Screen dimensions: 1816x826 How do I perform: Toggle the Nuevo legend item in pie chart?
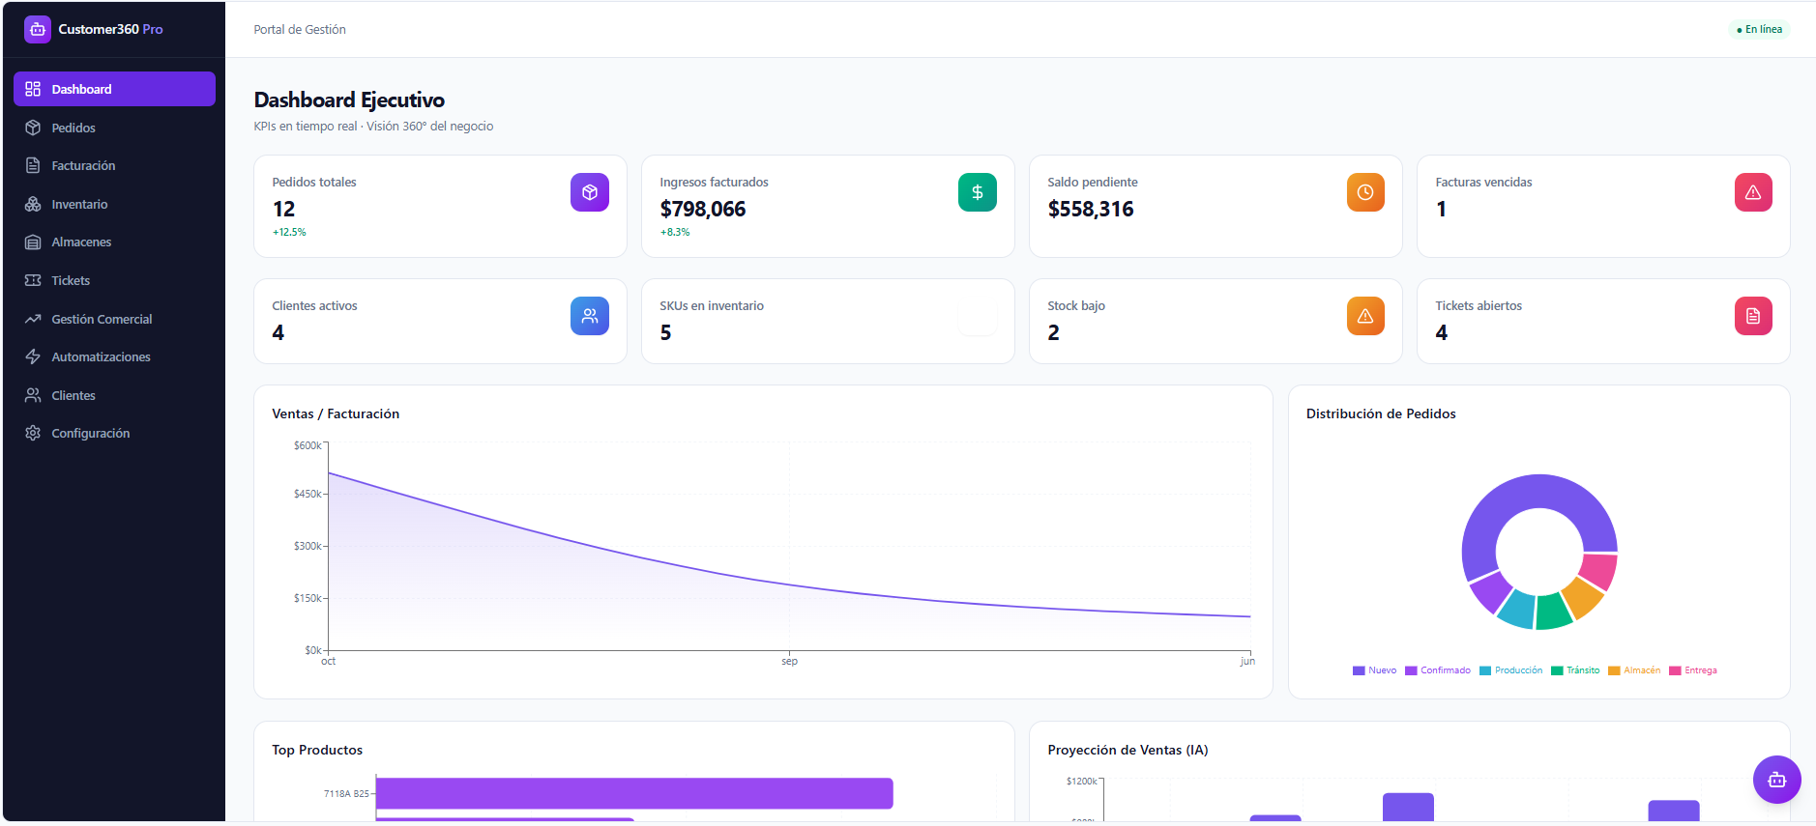tap(1374, 670)
